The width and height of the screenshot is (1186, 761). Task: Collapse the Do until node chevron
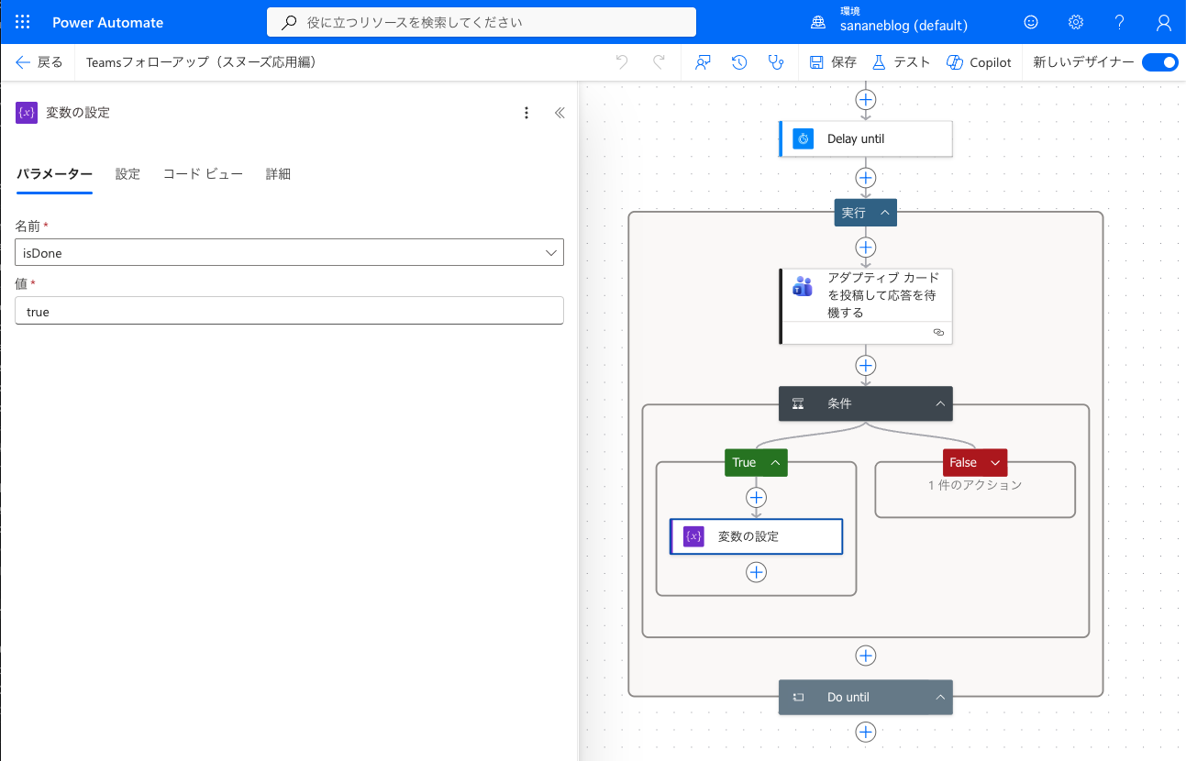940,698
